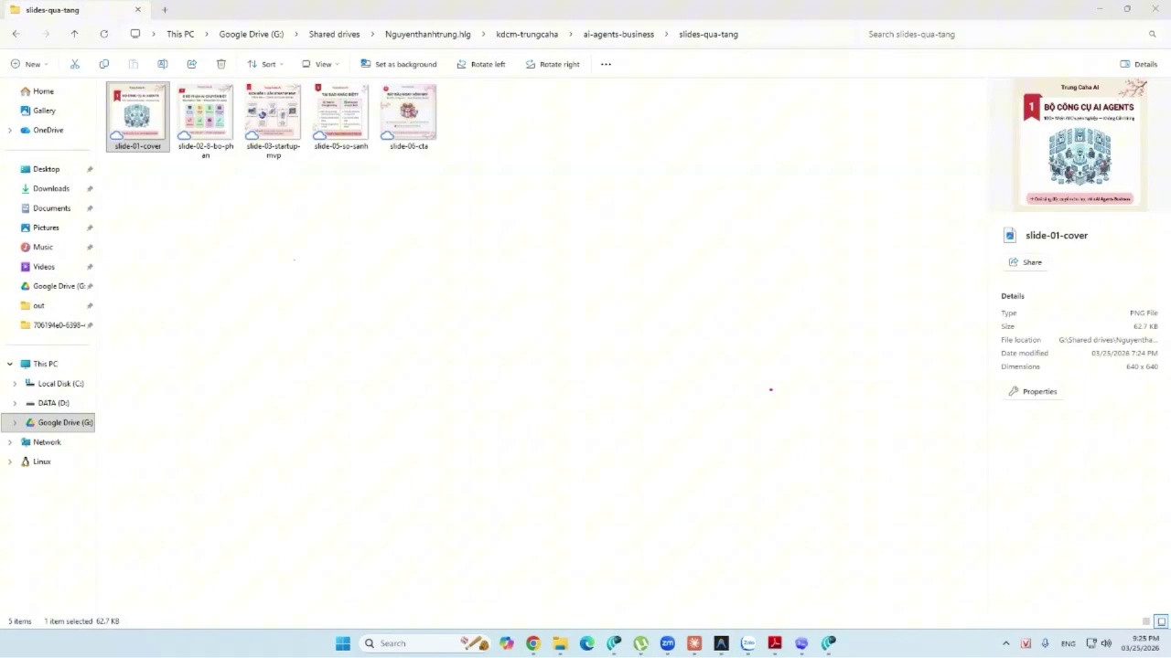Select the slides-qua-tang tab
The width and height of the screenshot is (1171, 658).
(x=76, y=10)
